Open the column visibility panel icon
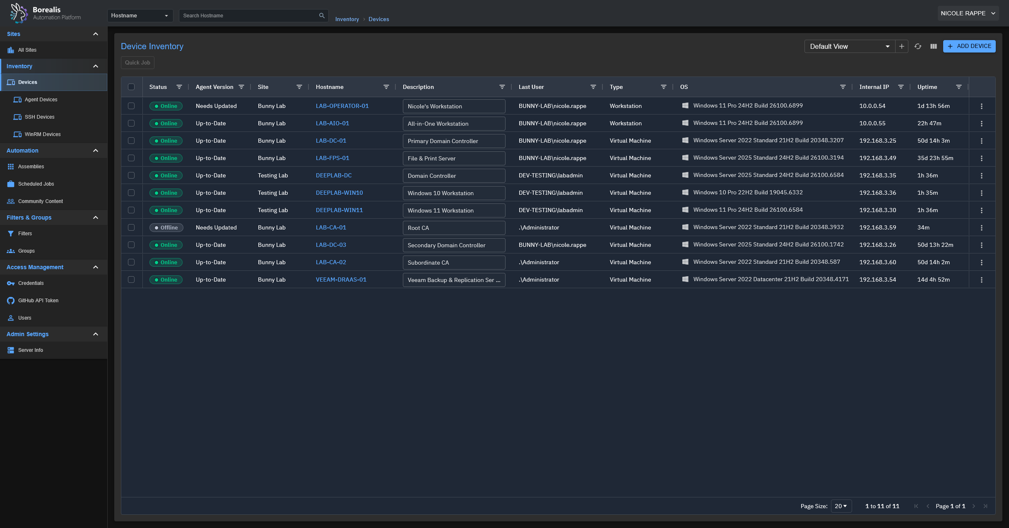The width and height of the screenshot is (1009, 528). [933, 46]
